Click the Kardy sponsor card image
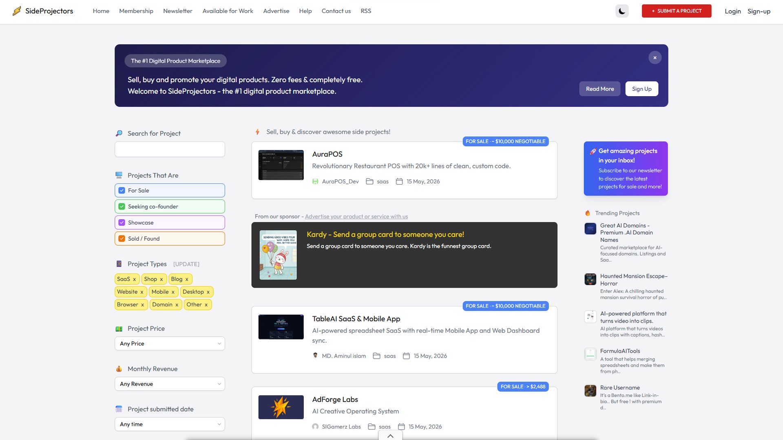 pos(278,255)
